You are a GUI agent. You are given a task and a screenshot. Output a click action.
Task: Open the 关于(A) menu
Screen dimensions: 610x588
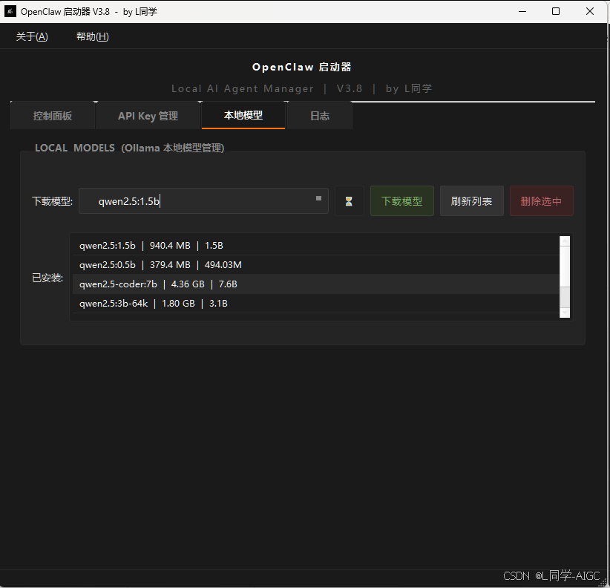tap(32, 36)
